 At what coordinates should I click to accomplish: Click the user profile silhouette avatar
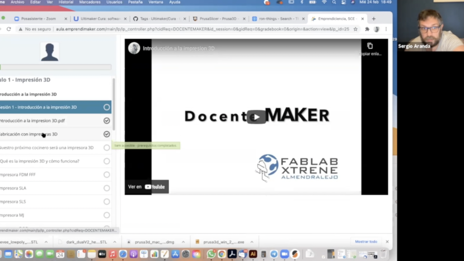tap(49, 52)
